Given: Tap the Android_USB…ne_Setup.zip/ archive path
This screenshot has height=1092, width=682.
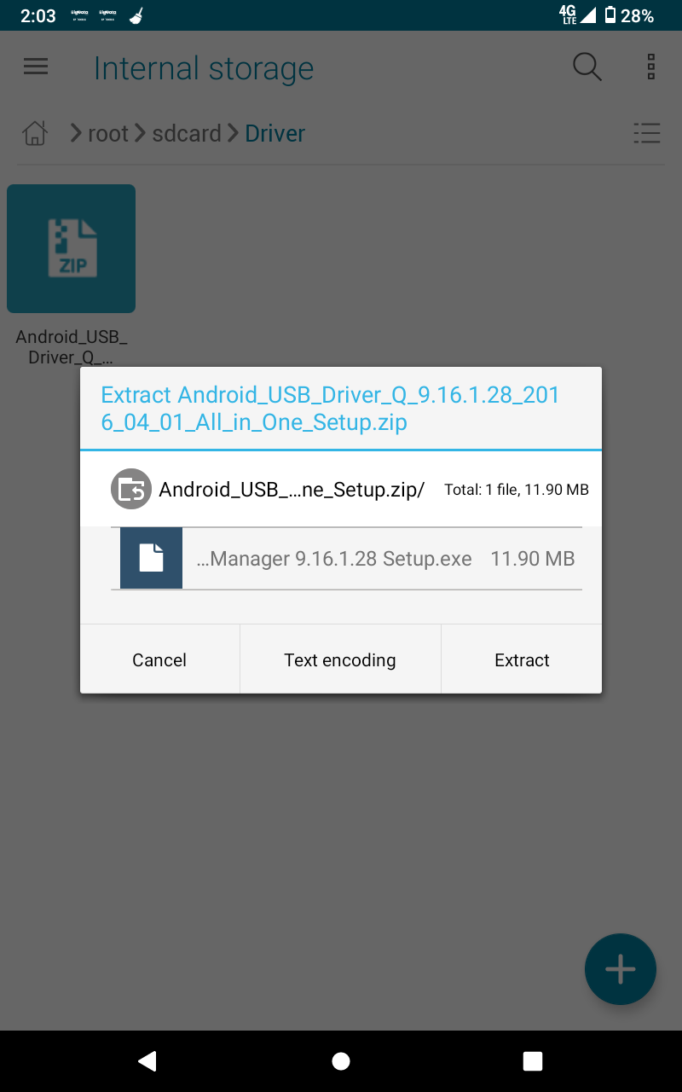Looking at the screenshot, I should pyautogui.click(x=292, y=490).
